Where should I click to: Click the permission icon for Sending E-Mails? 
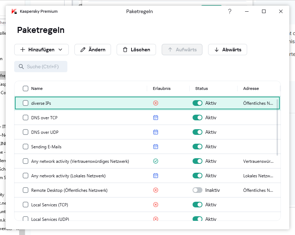click(x=155, y=147)
